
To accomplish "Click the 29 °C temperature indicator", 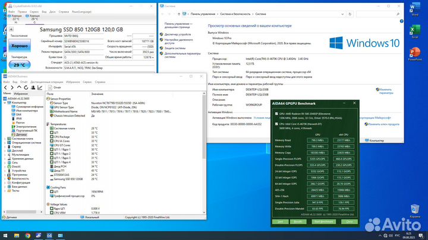I will [20, 65].
